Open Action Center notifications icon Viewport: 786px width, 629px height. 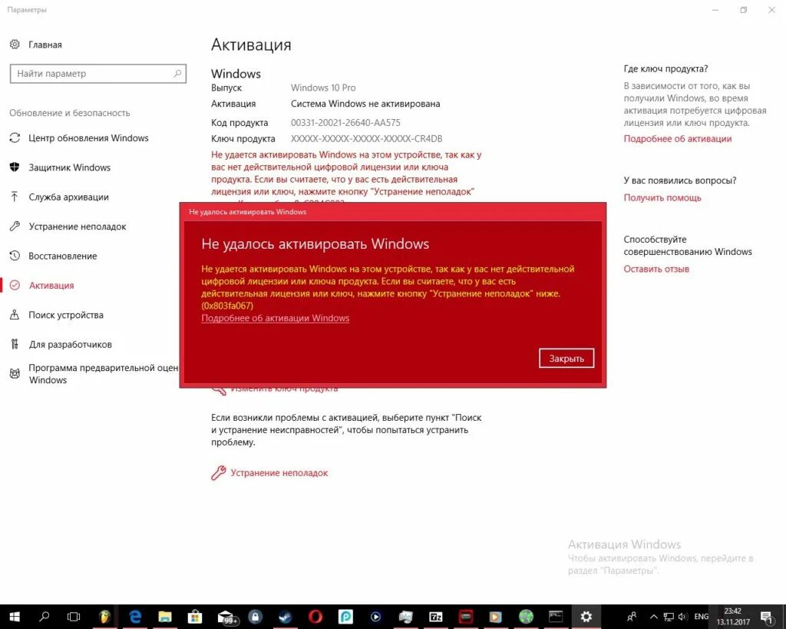click(x=767, y=617)
